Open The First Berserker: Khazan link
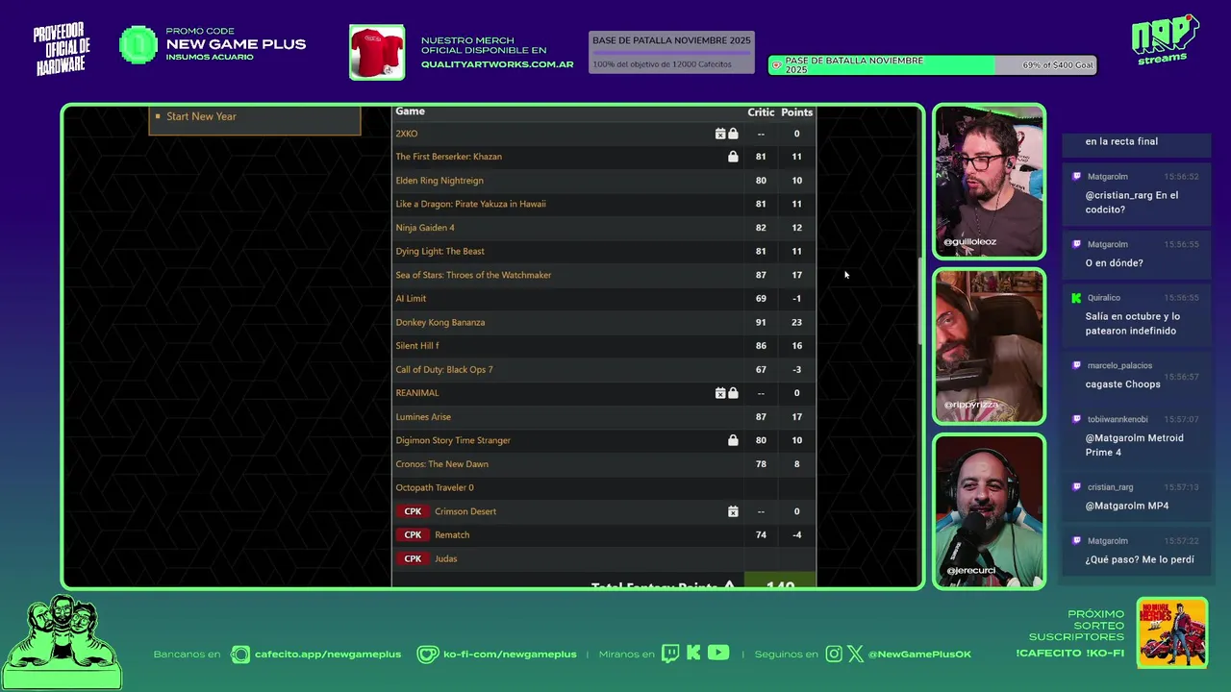 (448, 157)
